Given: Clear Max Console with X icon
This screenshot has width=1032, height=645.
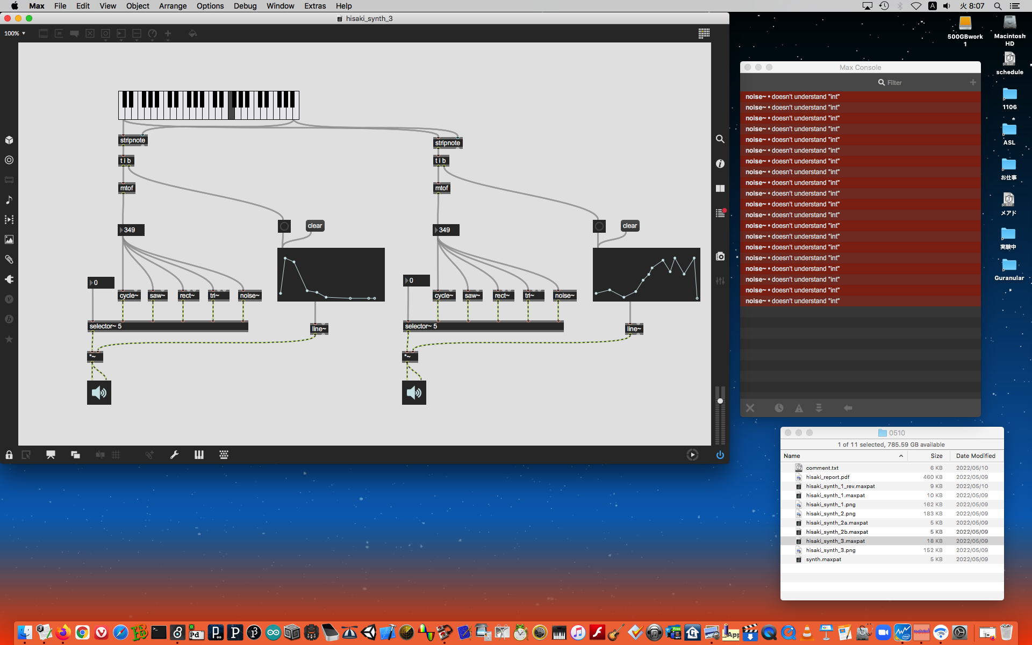Looking at the screenshot, I should [x=750, y=408].
